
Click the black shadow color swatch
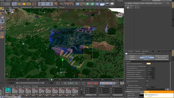click(x=142, y=95)
